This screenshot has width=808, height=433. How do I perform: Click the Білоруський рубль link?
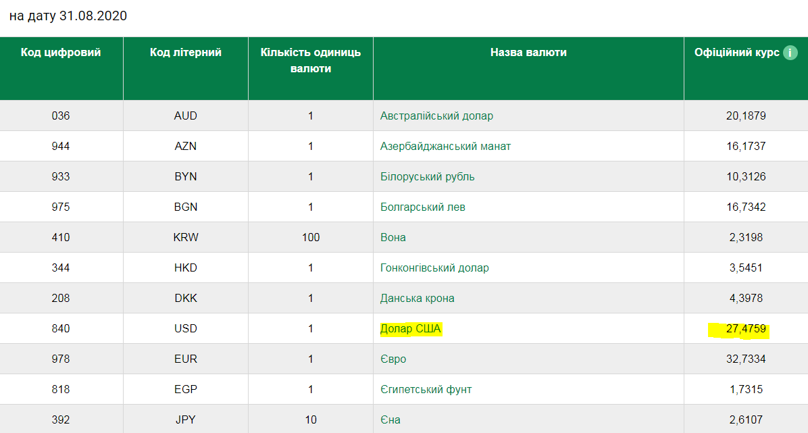[427, 176]
